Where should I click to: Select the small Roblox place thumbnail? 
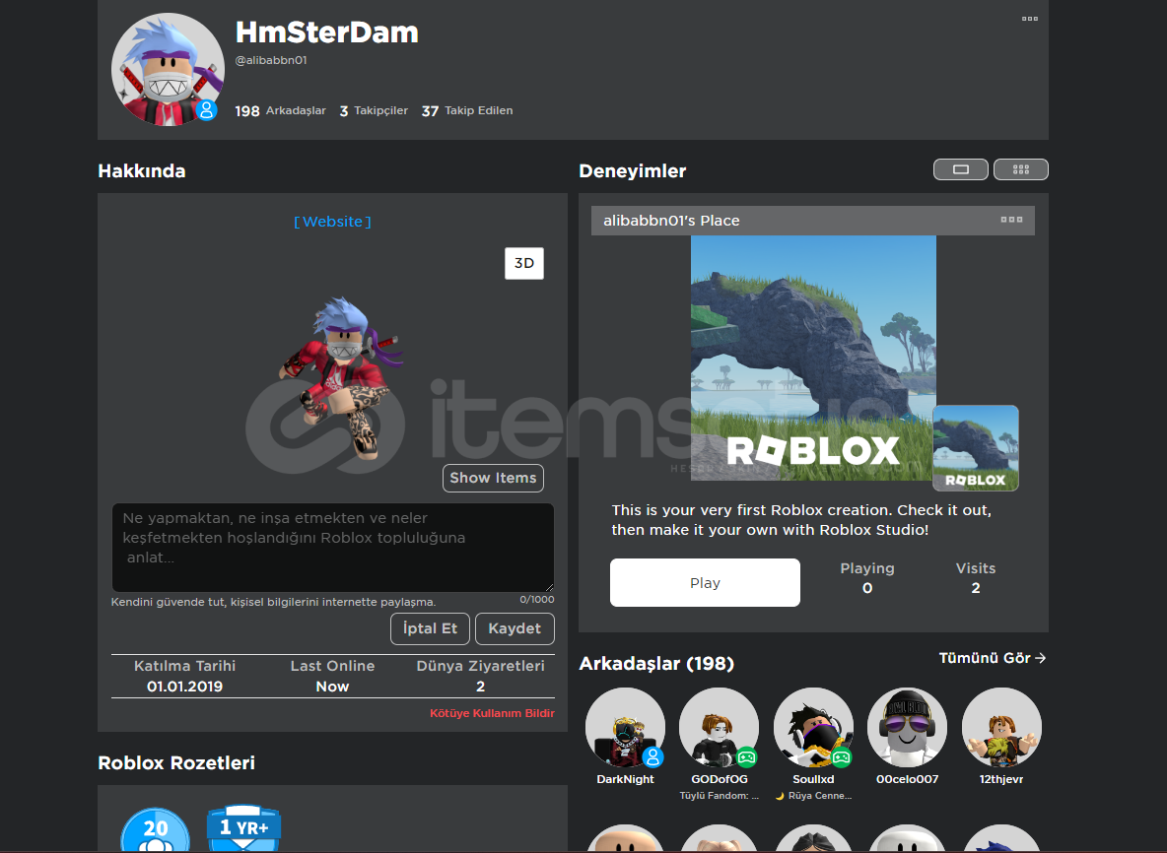point(975,448)
